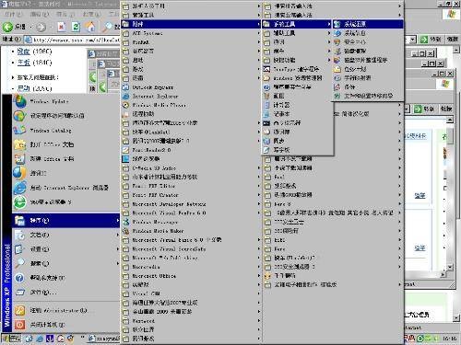Click the Home icon in IE toolbar

click(x=90, y=27)
